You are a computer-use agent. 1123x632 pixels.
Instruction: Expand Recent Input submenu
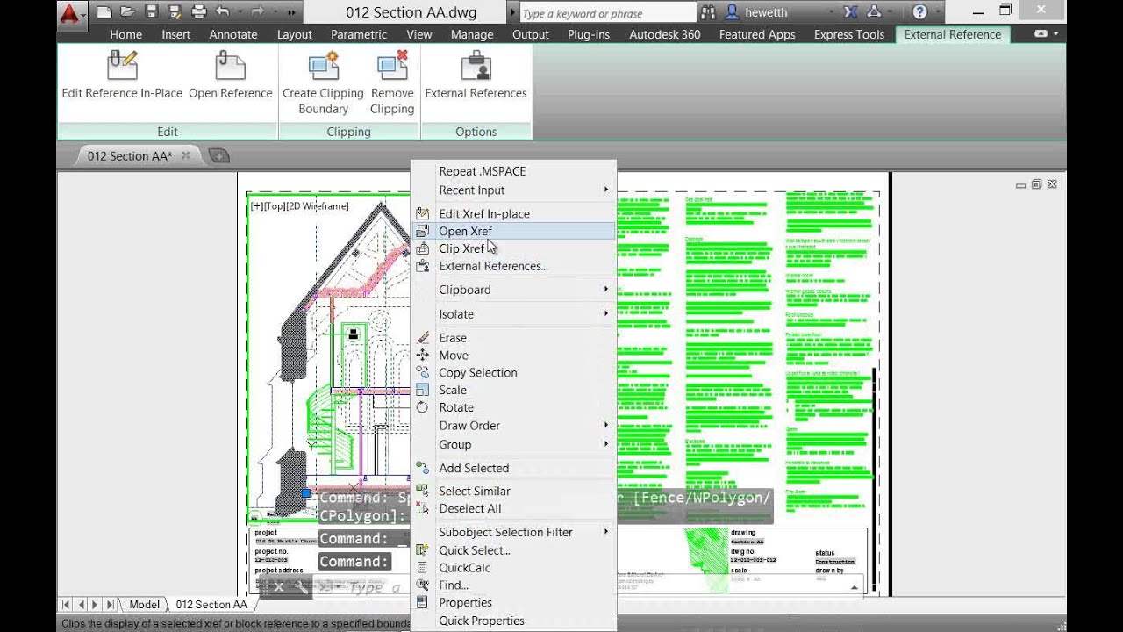click(514, 190)
